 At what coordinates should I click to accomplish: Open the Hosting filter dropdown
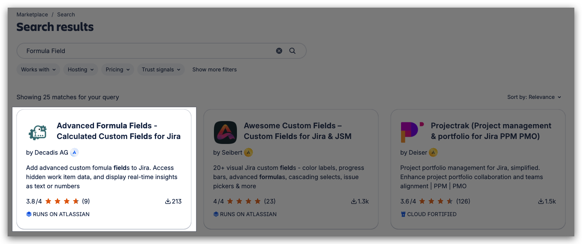click(81, 69)
